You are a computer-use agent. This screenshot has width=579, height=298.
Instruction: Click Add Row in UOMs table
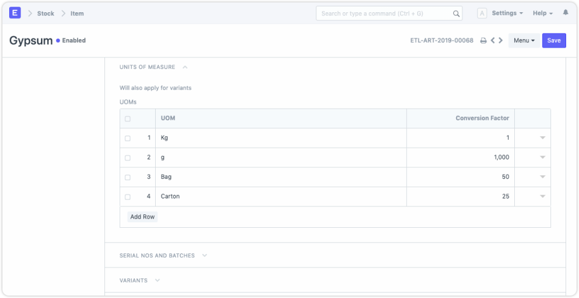pyautogui.click(x=142, y=217)
